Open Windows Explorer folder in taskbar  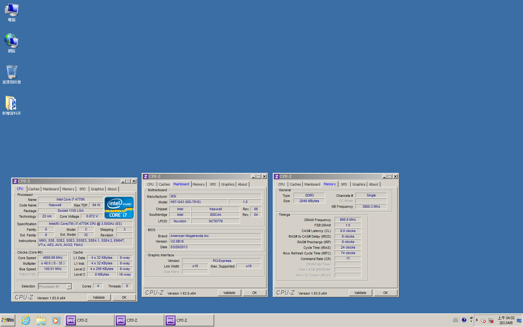tap(41, 320)
